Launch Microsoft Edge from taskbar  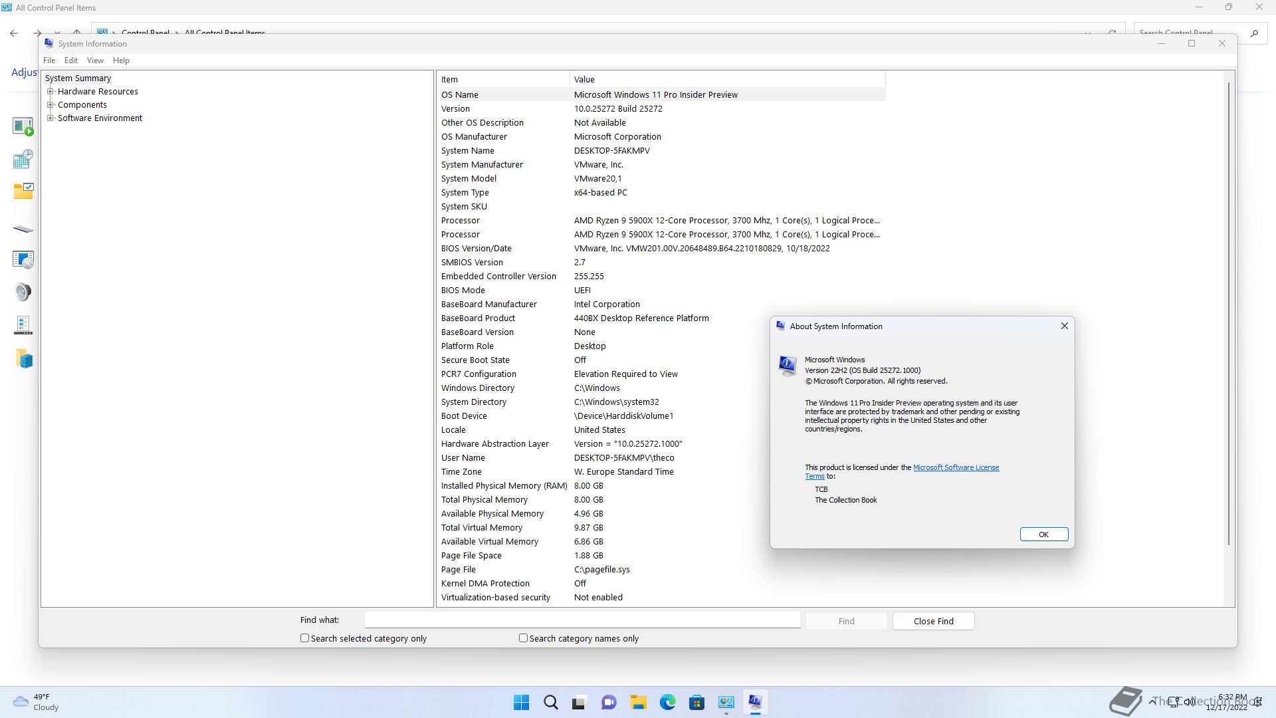[667, 702]
